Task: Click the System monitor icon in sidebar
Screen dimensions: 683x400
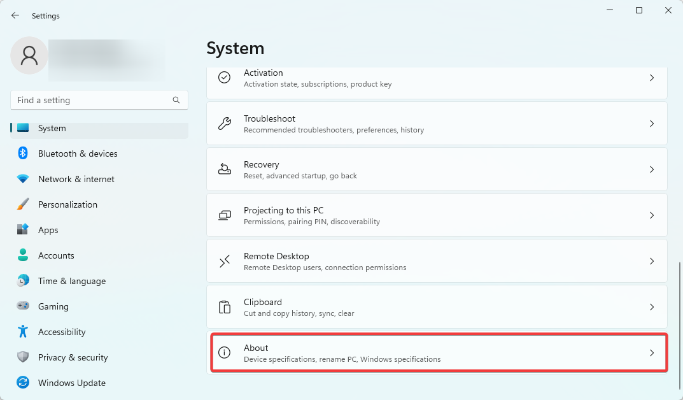Action: 23,127
